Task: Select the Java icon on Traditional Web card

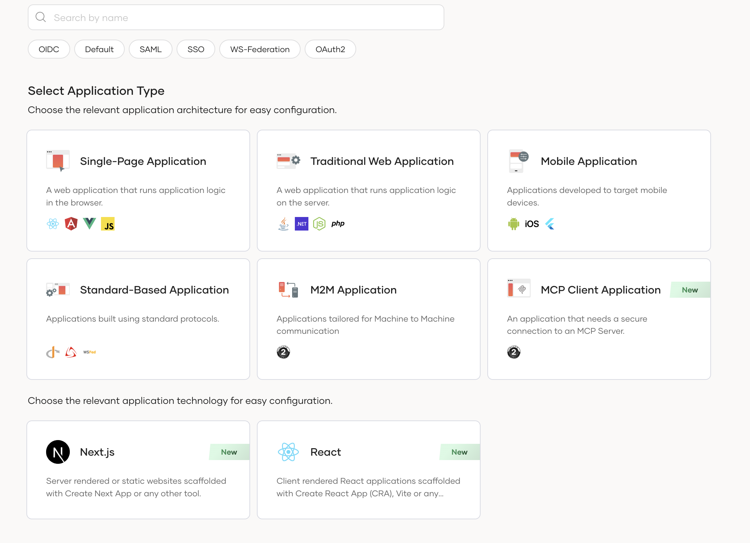Action: (283, 224)
